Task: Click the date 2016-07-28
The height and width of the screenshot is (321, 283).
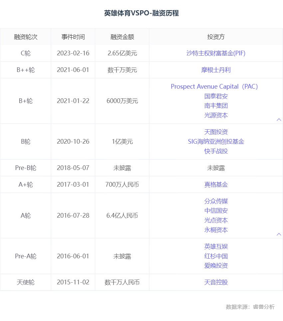Action: click(73, 216)
